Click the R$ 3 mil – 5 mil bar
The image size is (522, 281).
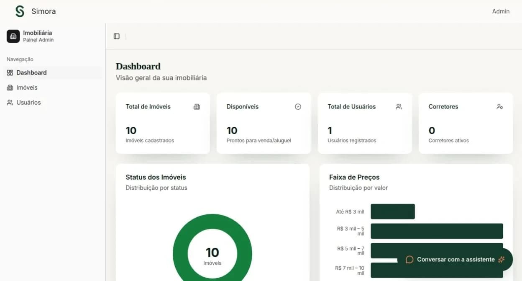437,231
